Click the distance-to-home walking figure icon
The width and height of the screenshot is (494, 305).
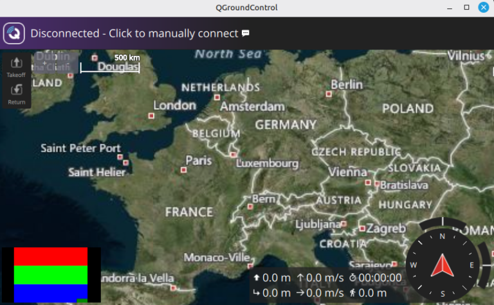(x=353, y=293)
